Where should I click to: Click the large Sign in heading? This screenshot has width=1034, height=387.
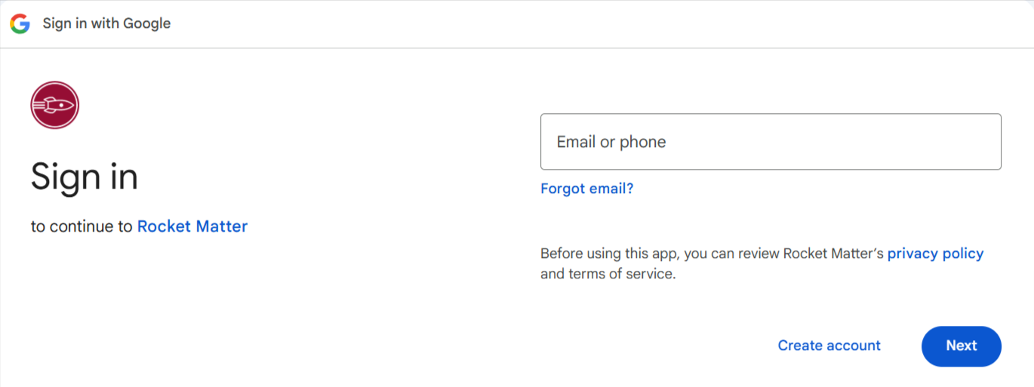pyautogui.click(x=85, y=177)
